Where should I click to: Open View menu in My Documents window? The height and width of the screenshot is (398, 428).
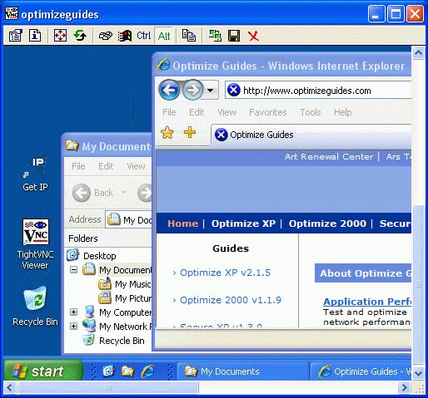point(136,166)
